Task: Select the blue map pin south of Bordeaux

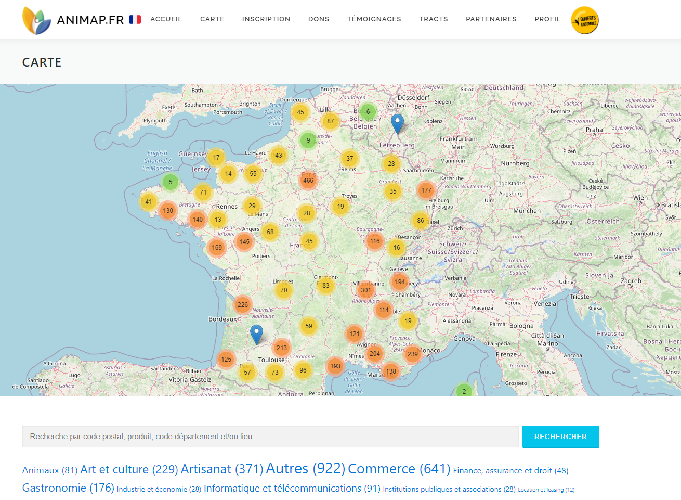Action: pyautogui.click(x=256, y=335)
